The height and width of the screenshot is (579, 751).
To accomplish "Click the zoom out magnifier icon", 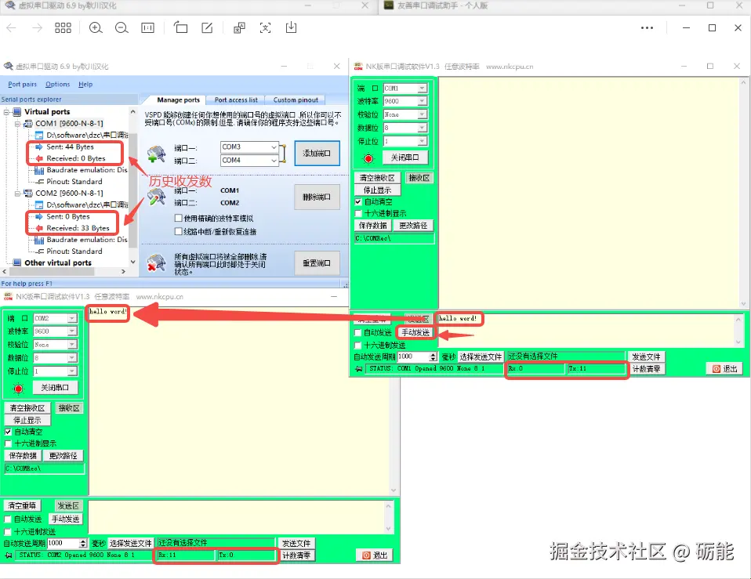I will (122, 27).
